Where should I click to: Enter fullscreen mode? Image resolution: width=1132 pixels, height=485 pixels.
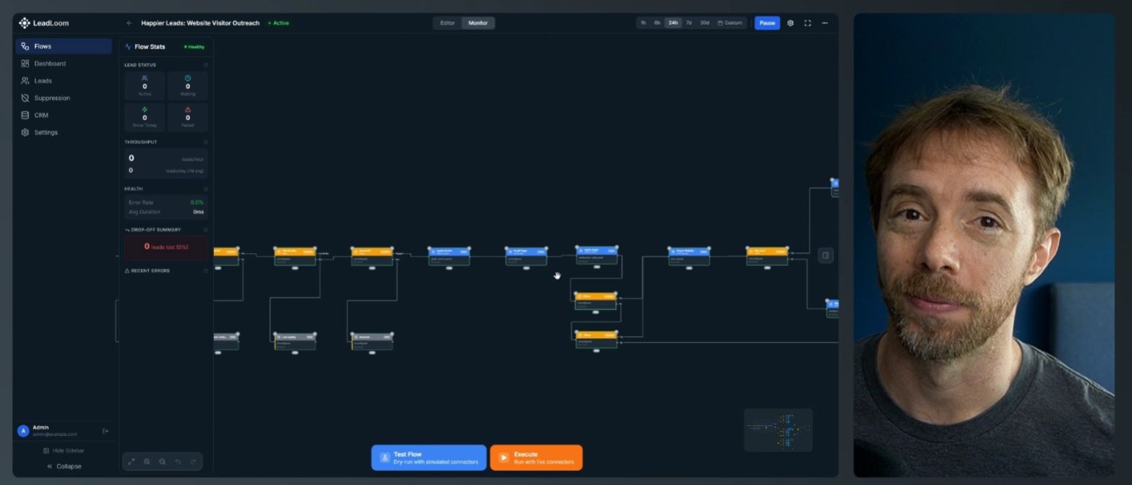click(x=807, y=23)
